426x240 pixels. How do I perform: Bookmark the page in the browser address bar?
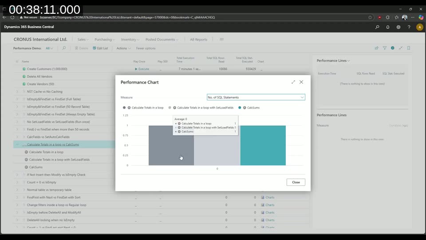click(370, 17)
